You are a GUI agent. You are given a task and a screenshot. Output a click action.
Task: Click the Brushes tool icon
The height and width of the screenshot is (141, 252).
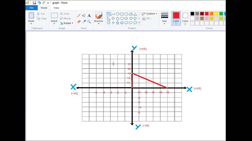point(99,16)
